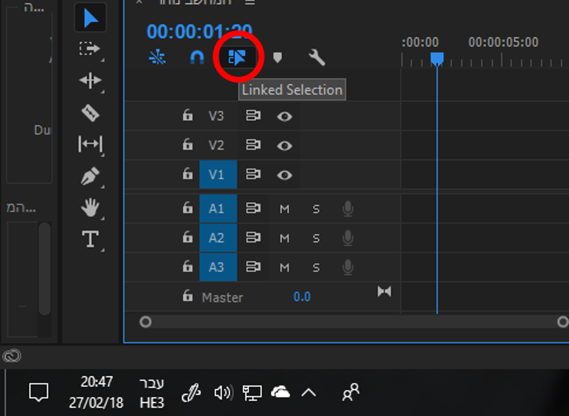The height and width of the screenshot is (416, 569).
Task: Open Timeline Display Settings wrench
Action: [x=317, y=57]
